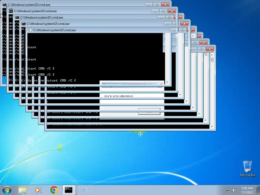Minimize the fourth cascaded cmd window
Viewport: 260px width, 195px height.
click(x=168, y=24)
